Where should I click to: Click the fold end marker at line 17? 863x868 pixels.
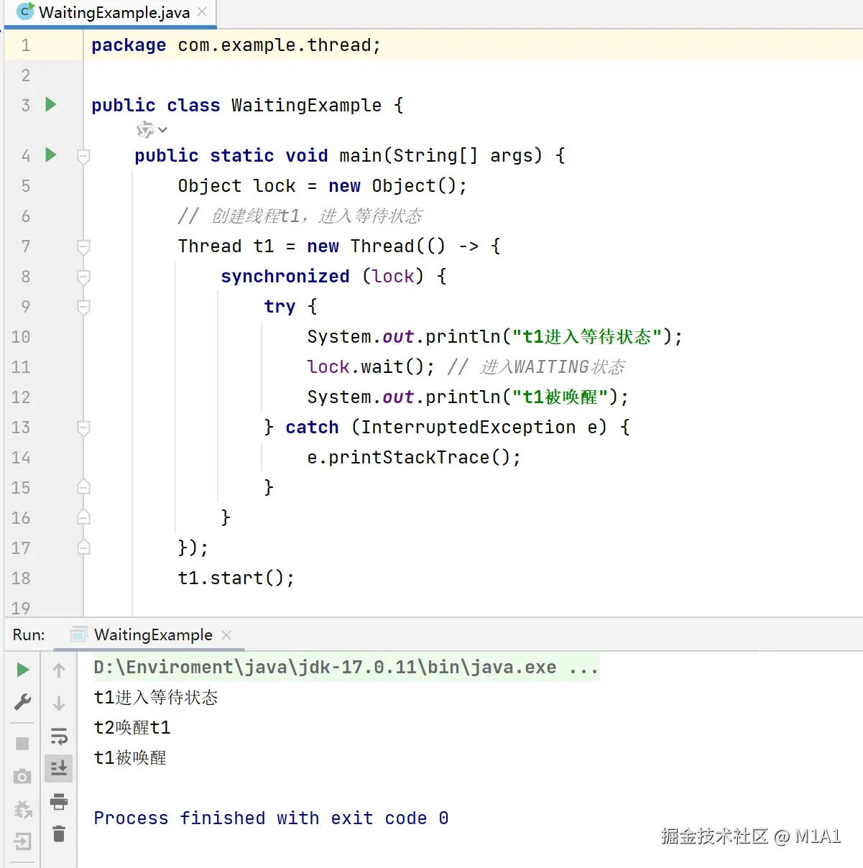(83, 548)
